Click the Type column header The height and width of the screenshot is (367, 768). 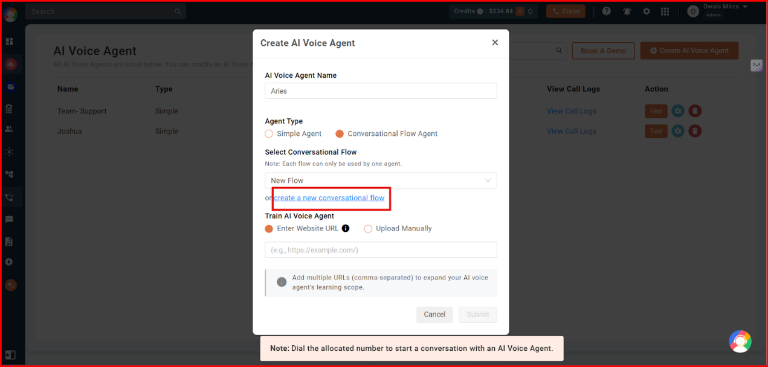[x=164, y=89]
